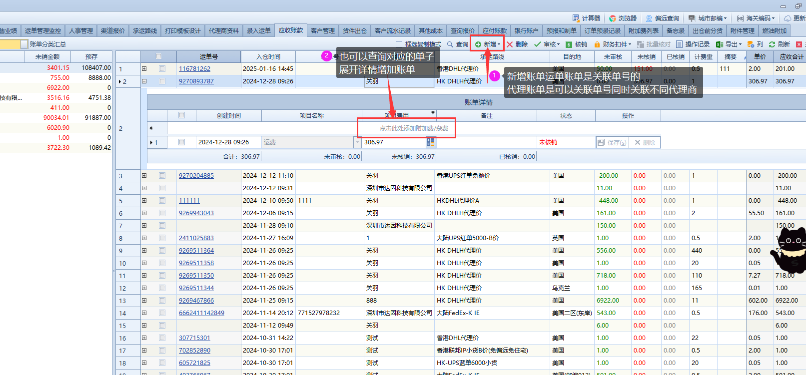806x375 pixels.
Task: Open the 偏远查询 remote area lookup
Action: (x=649, y=18)
